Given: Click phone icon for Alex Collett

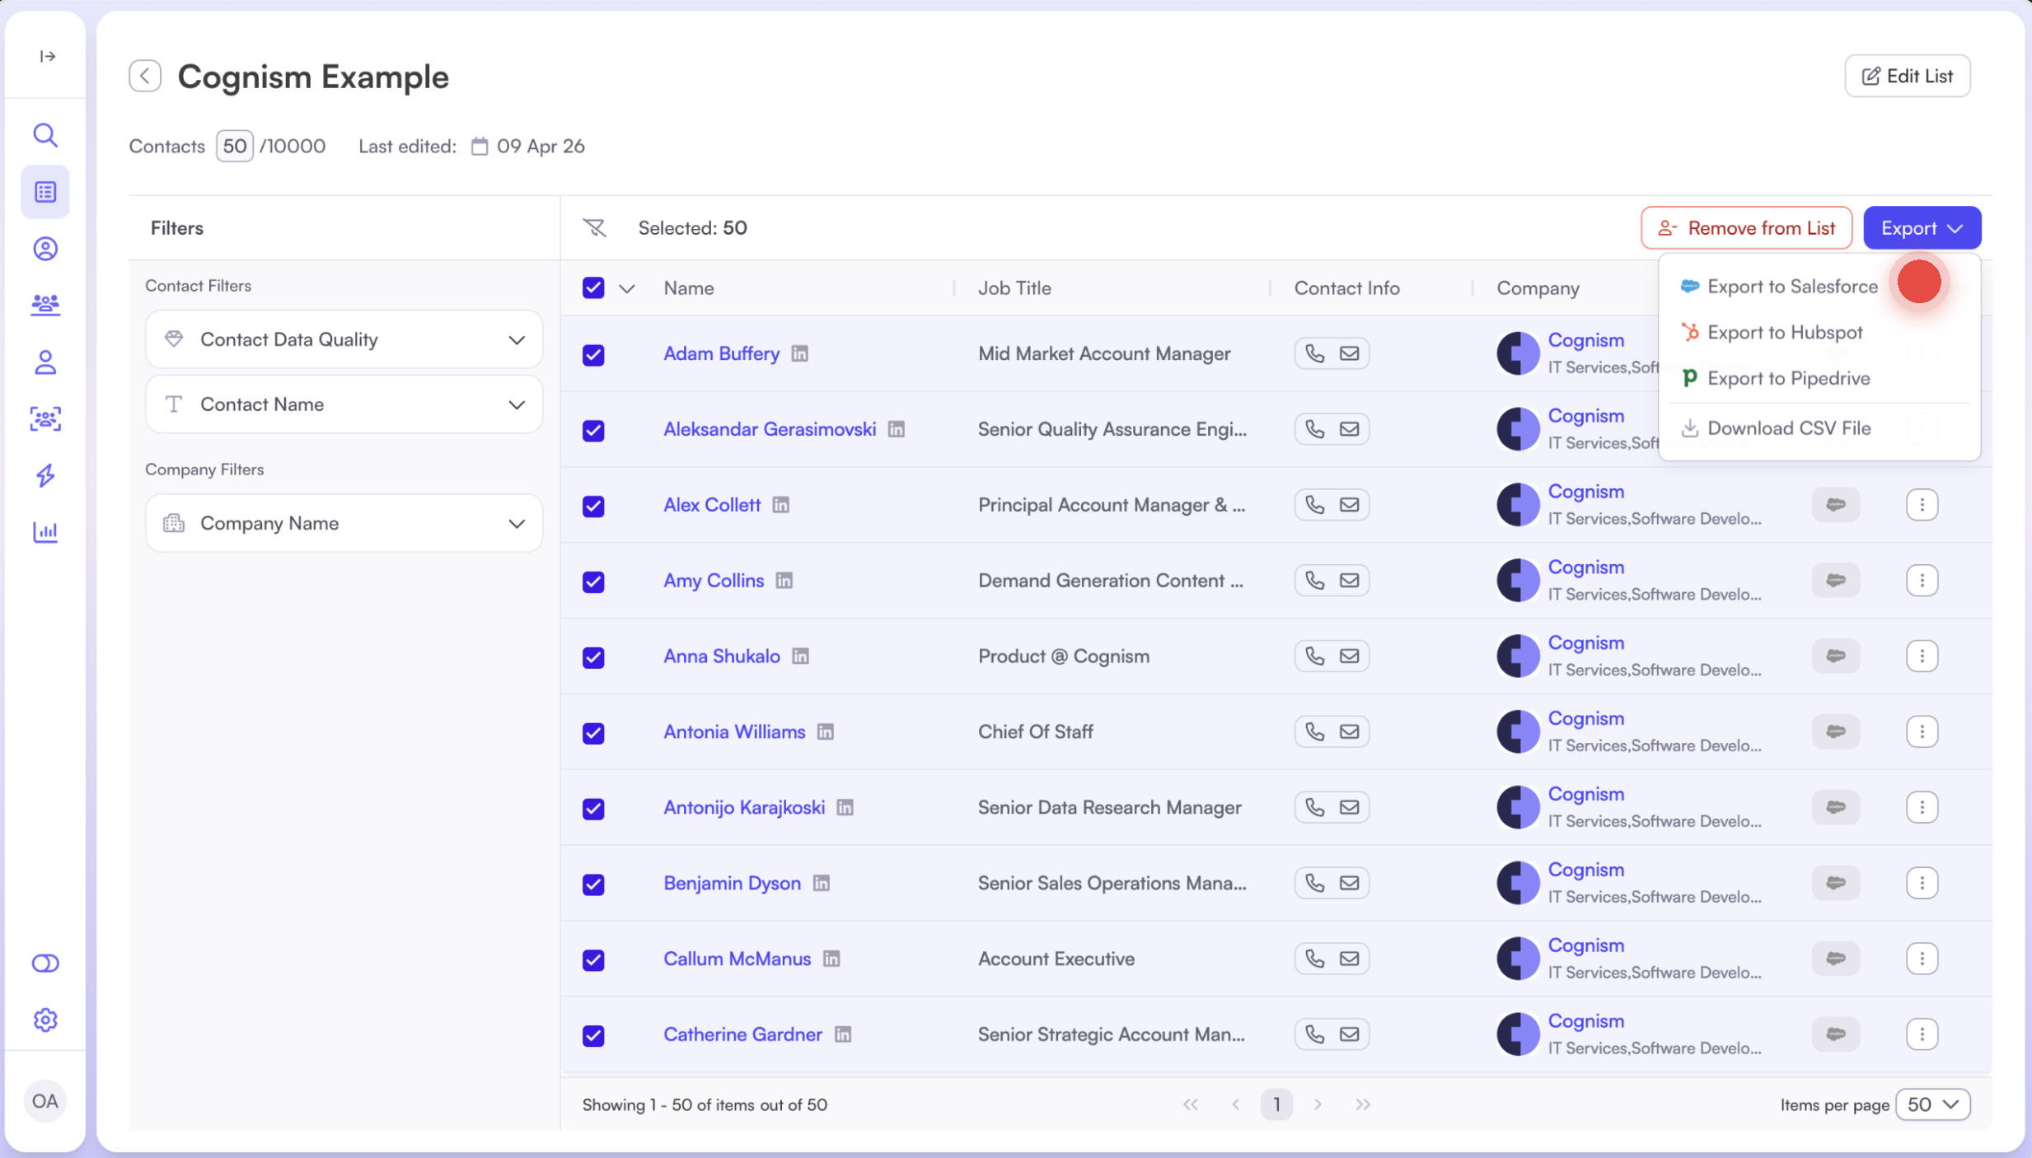Looking at the screenshot, I should (1314, 505).
